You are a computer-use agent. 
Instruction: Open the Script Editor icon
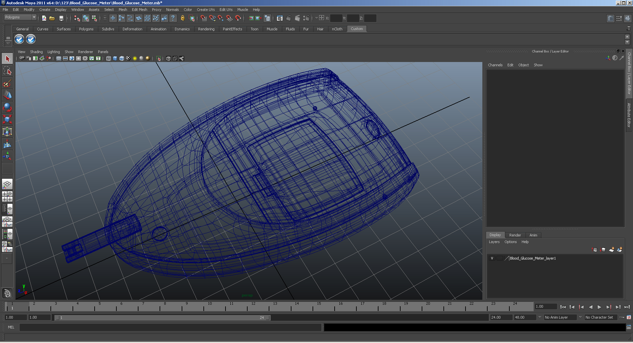tap(629, 327)
